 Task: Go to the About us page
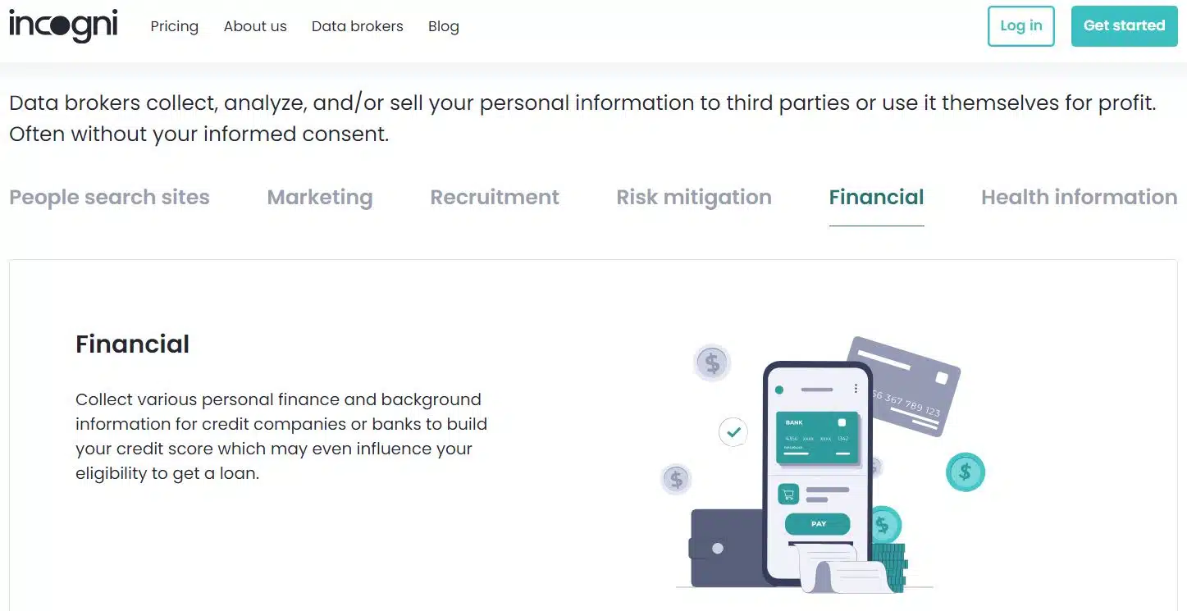[255, 26]
